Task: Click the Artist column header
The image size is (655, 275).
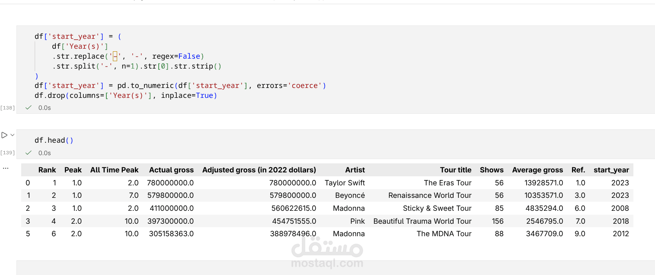Action: point(355,170)
